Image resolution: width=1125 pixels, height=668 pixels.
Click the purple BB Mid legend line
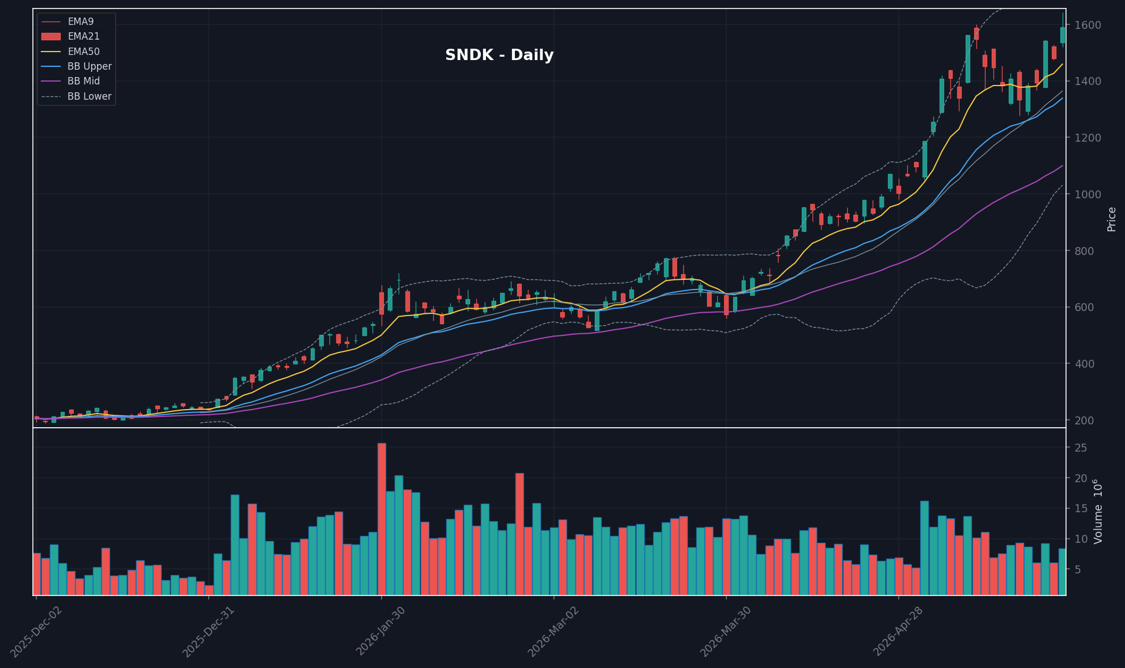[x=51, y=81]
